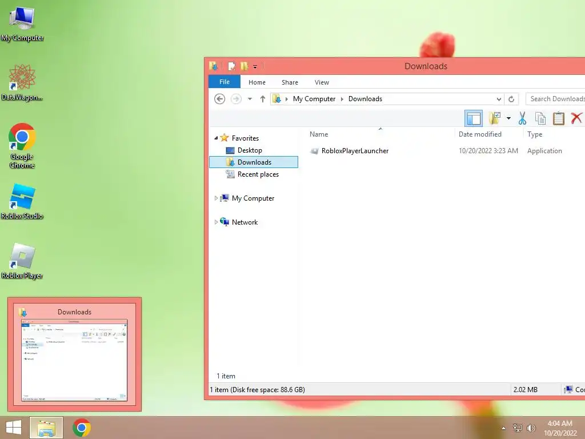Click the Cut scissors icon
The height and width of the screenshot is (439, 585).
(522, 118)
